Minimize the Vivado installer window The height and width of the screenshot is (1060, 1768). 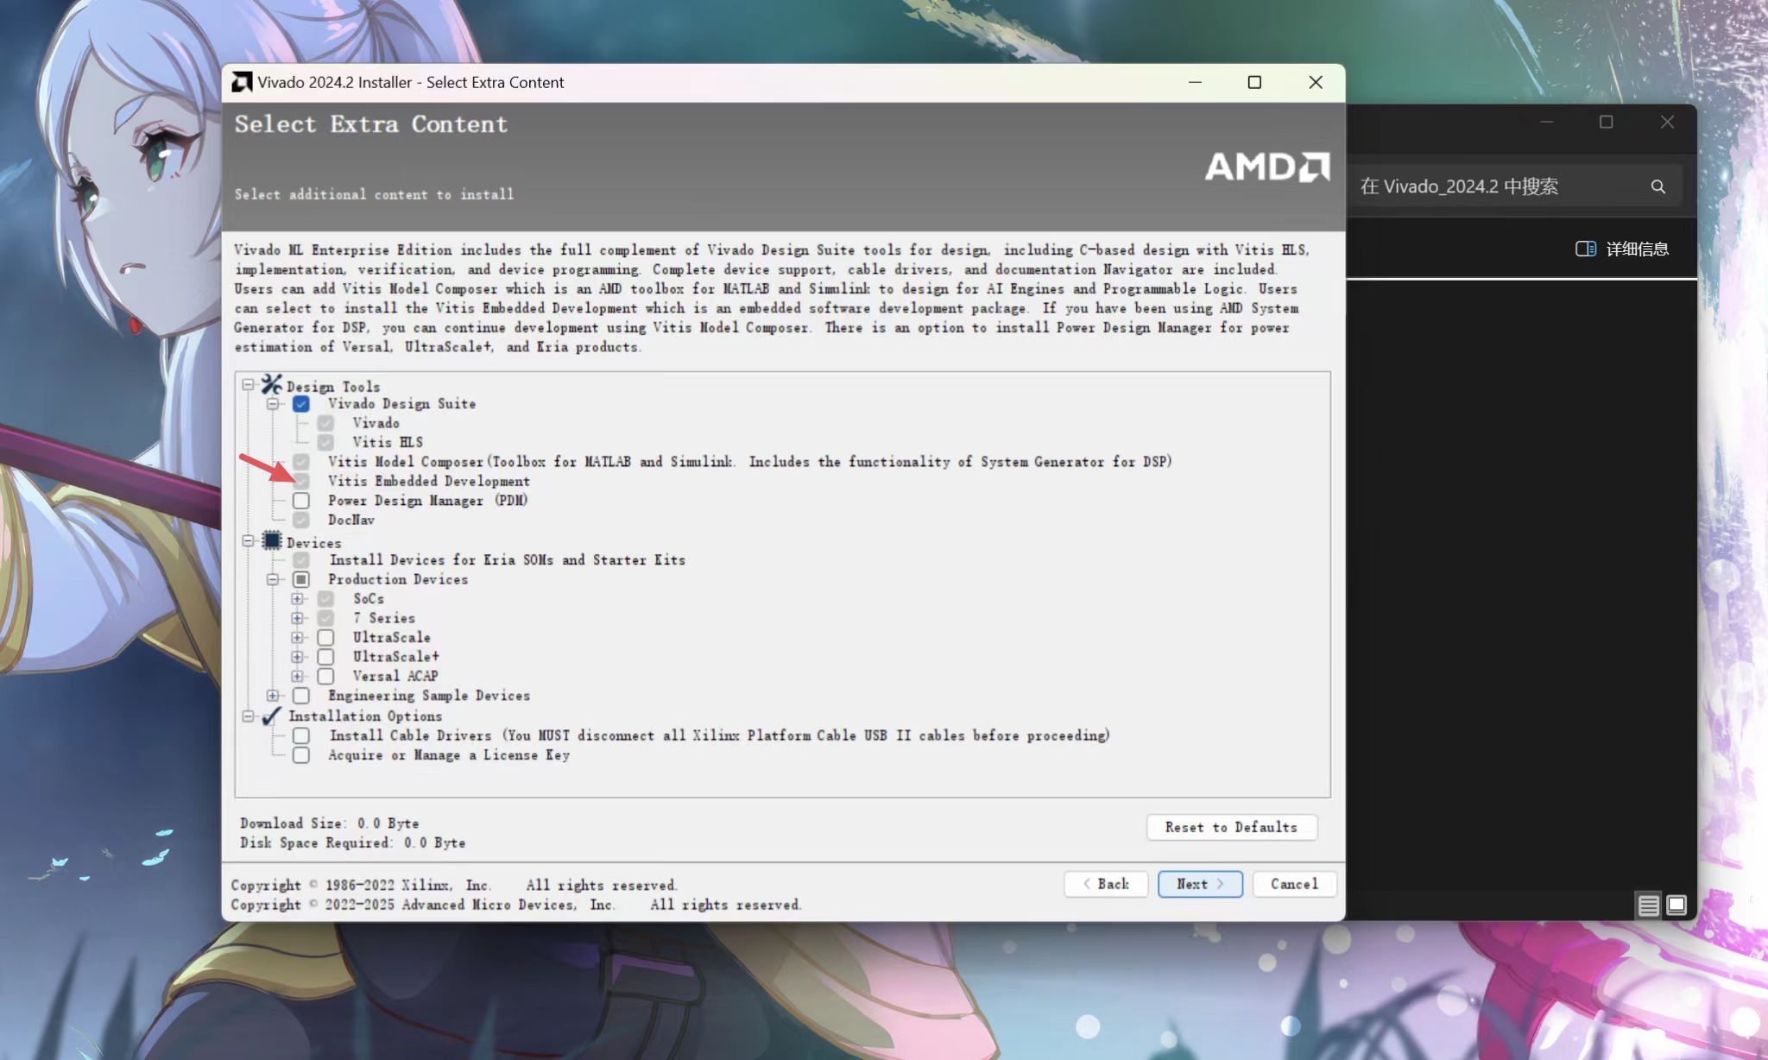[x=1195, y=82]
